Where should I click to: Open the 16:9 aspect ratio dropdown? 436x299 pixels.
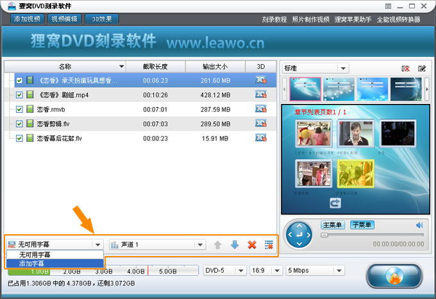(266, 270)
